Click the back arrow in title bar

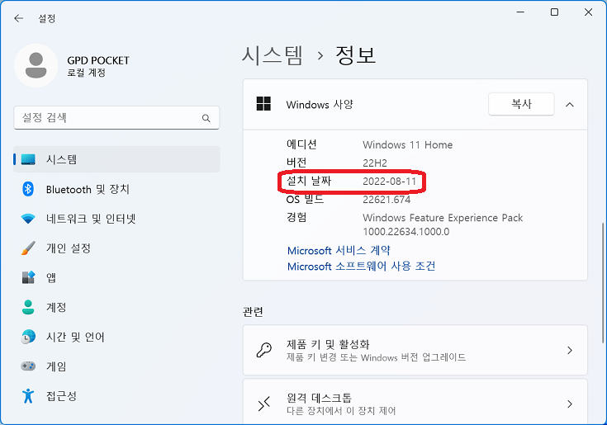point(18,18)
